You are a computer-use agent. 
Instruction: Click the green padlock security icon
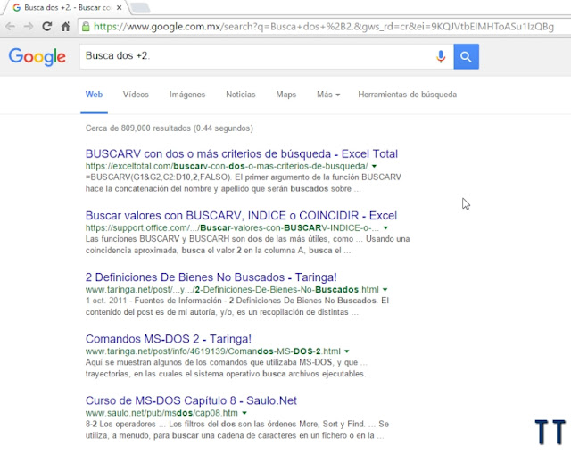click(86, 27)
